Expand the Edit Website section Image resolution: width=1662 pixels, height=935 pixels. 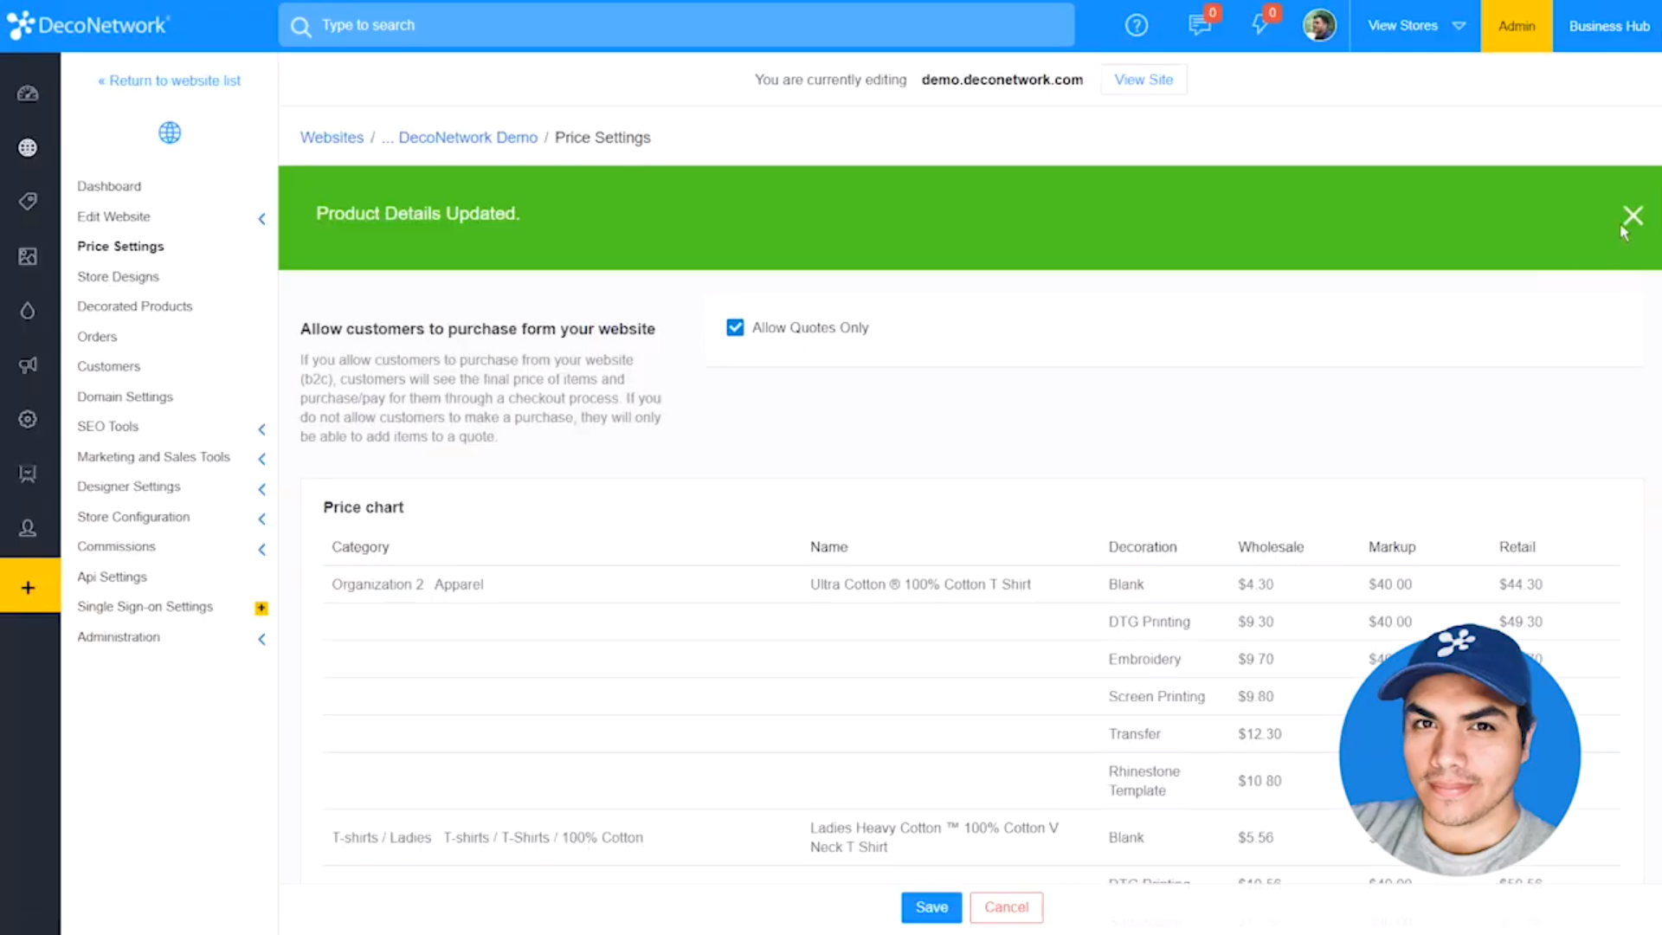click(261, 219)
